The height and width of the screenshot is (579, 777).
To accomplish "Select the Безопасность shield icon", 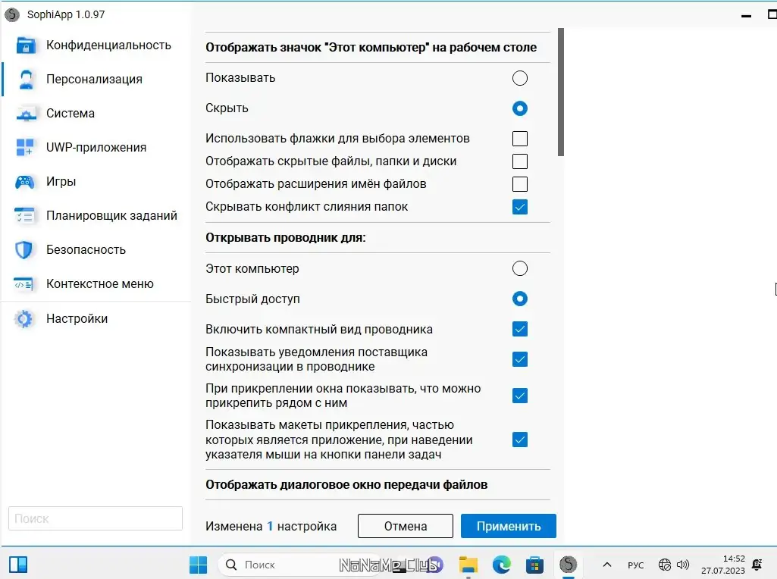I will pos(25,249).
